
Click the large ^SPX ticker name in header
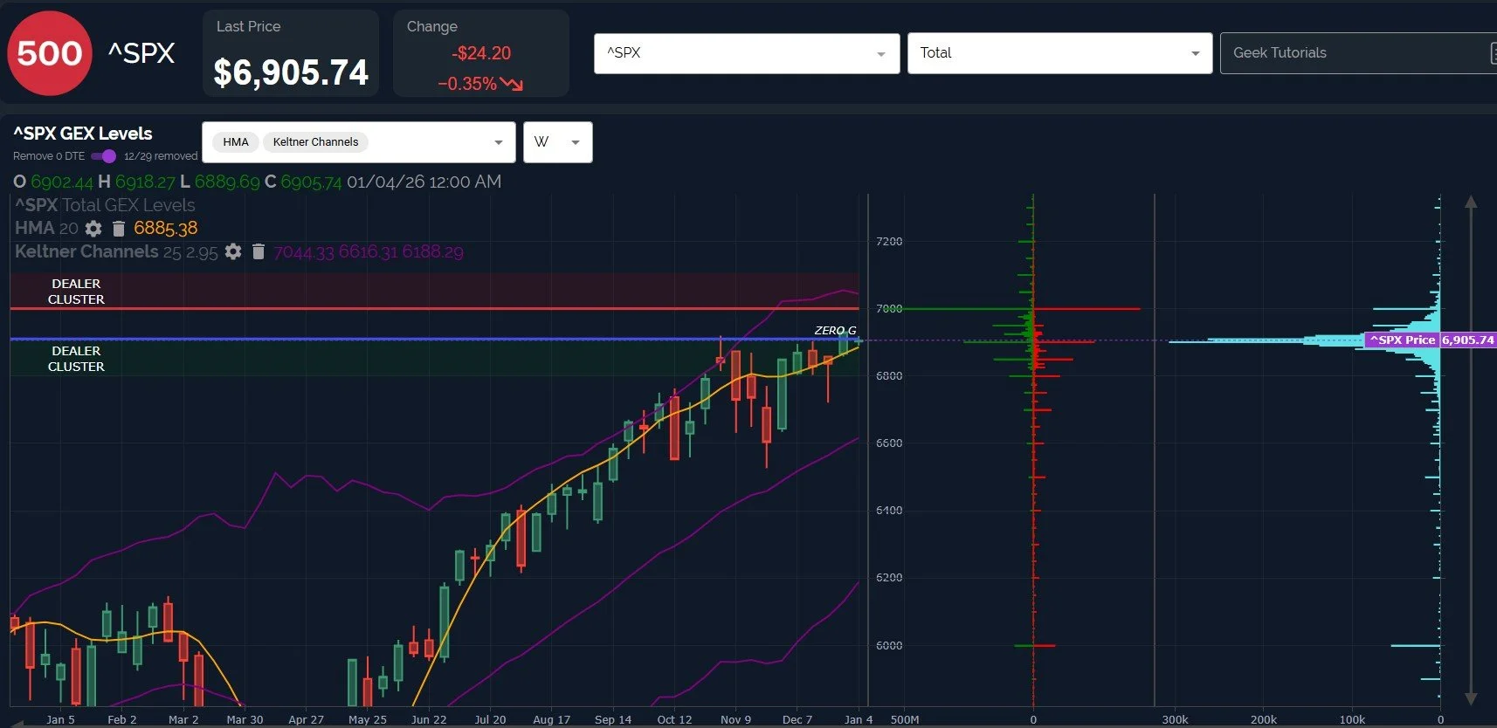(x=141, y=53)
